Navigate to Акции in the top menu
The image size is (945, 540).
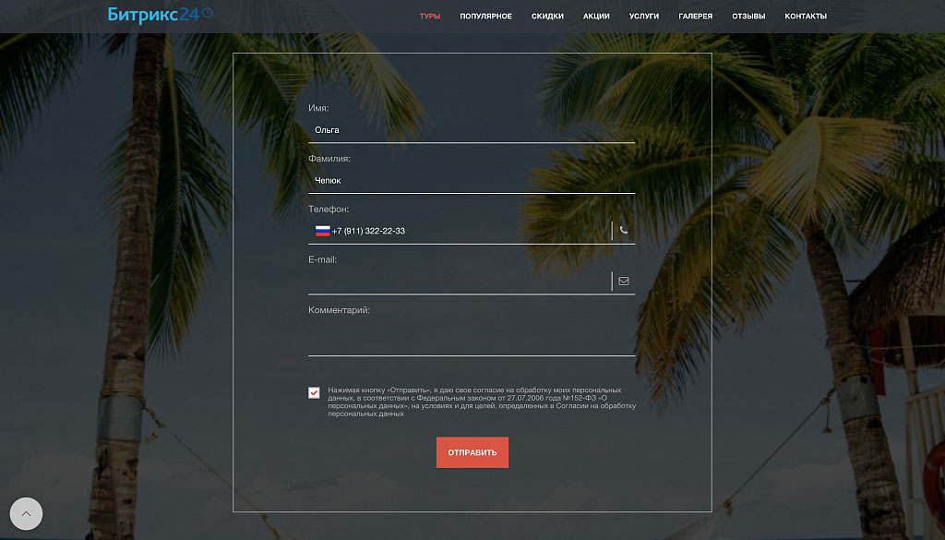pyautogui.click(x=596, y=17)
